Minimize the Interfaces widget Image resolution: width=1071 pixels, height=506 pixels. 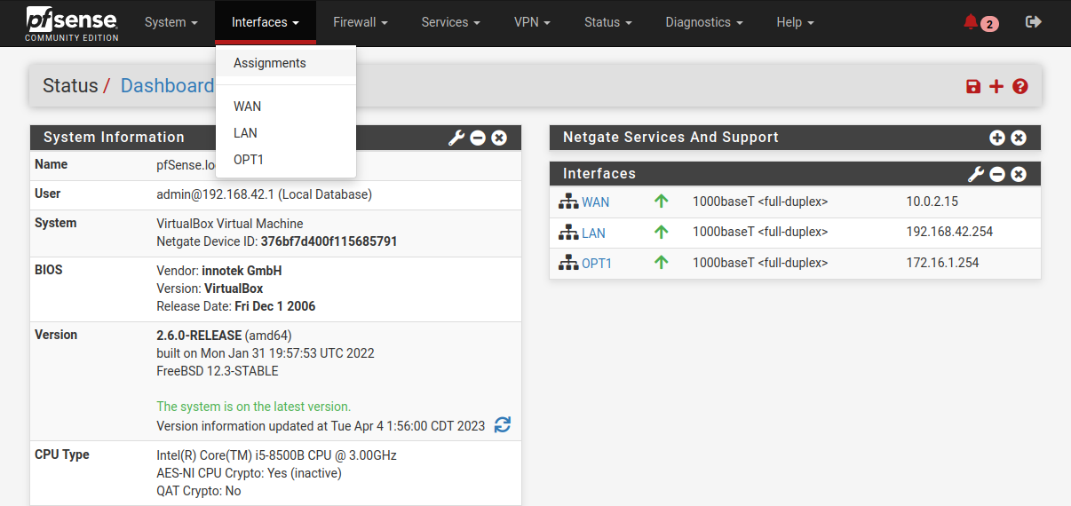(997, 174)
